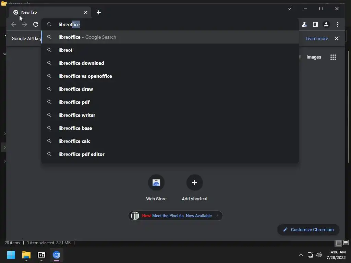Open the network tray icon
The height and width of the screenshot is (263, 351).
[310, 255]
